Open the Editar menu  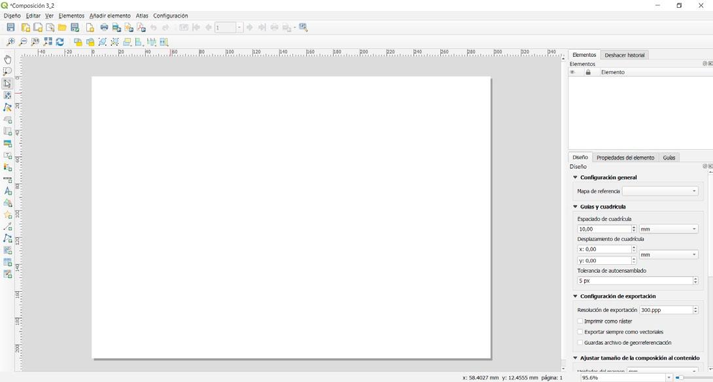coord(33,16)
